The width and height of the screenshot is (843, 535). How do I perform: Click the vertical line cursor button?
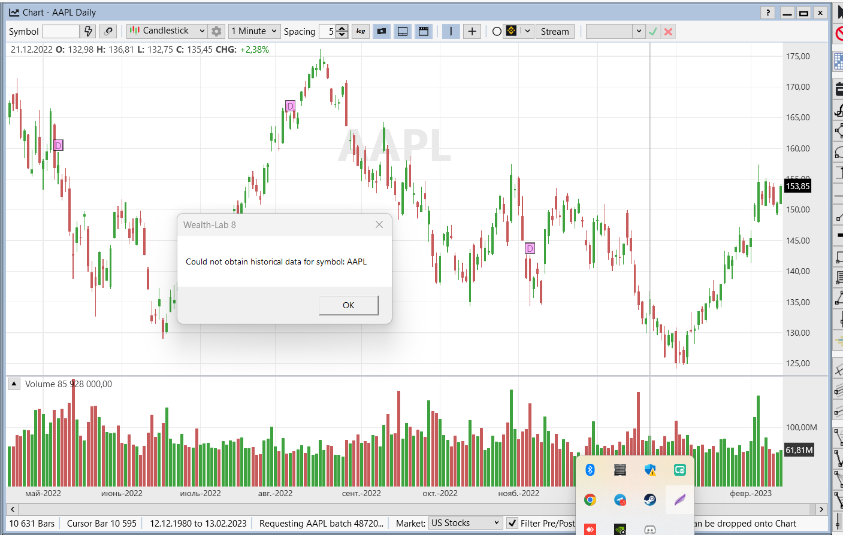coord(451,31)
